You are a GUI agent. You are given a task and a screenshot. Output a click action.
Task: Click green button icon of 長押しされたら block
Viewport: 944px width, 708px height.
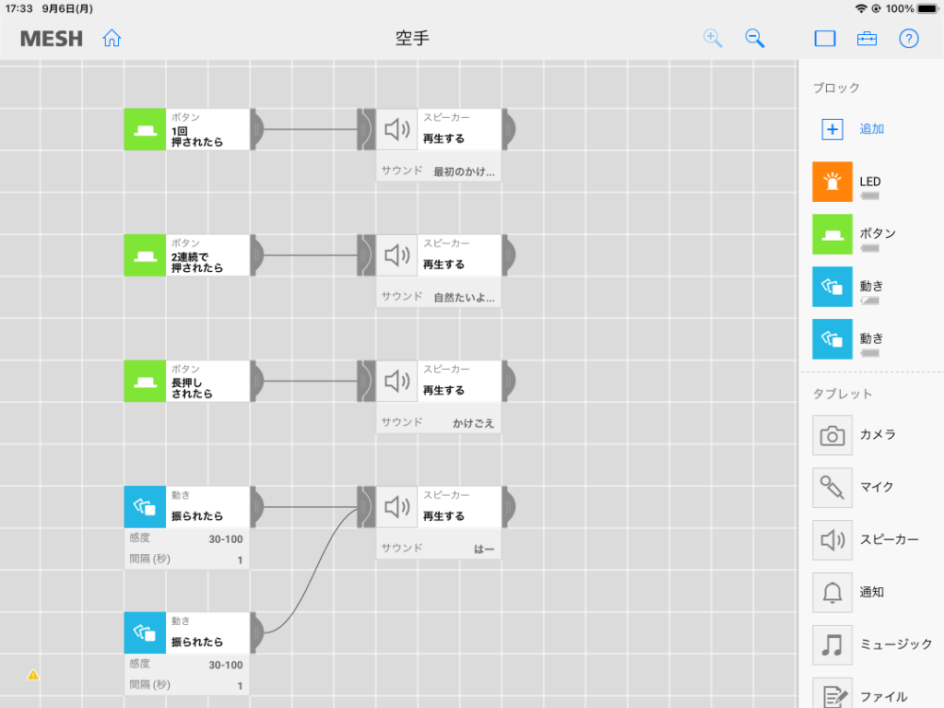(145, 381)
